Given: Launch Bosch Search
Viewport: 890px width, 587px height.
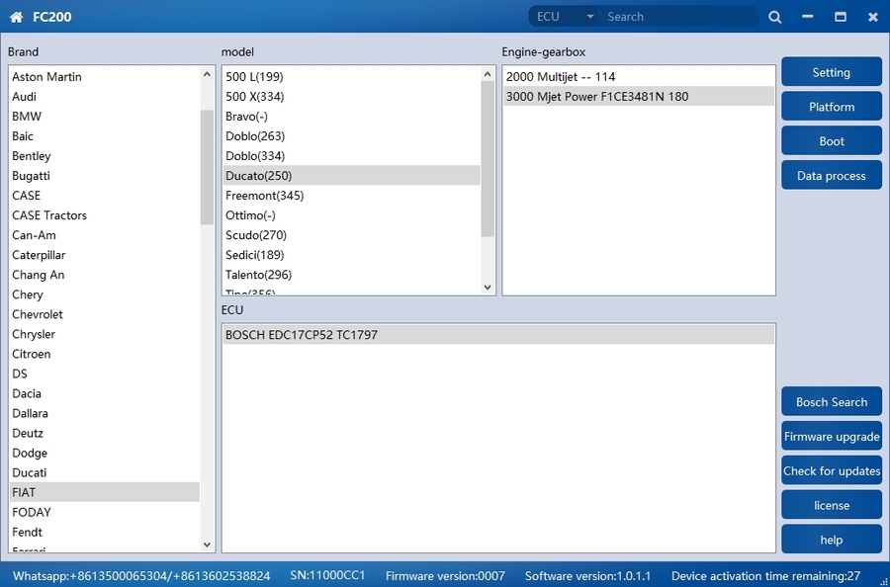Looking at the screenshot, I should pyautogui.click(x=831, y=402).
